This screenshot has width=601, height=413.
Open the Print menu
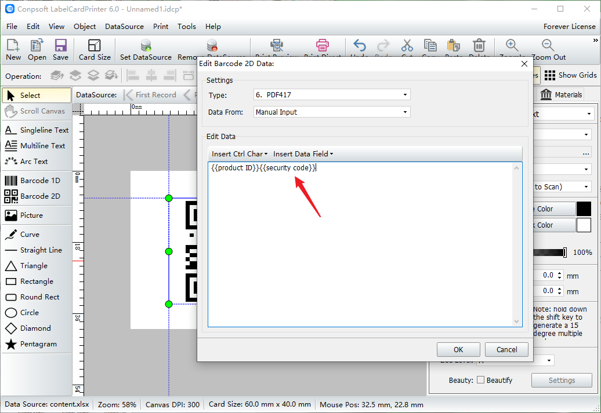tap(161, 27)
